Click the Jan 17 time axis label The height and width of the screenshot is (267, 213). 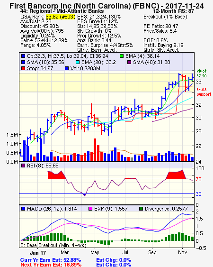(x=38, y=253)
